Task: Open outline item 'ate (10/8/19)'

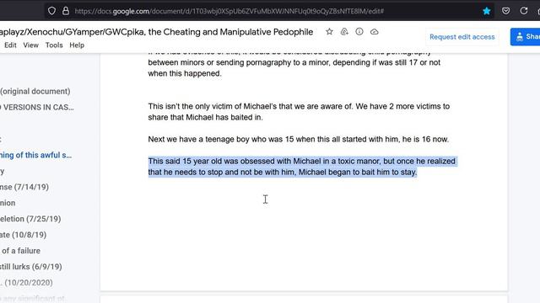Action: (23, 235)
